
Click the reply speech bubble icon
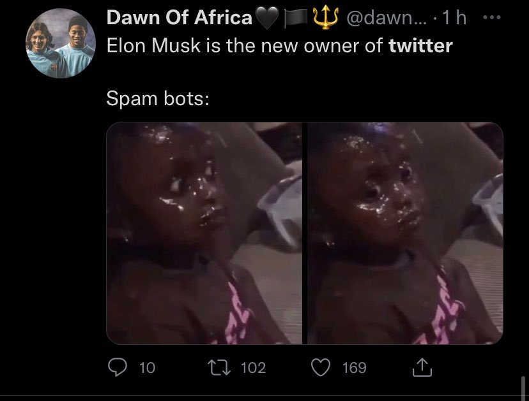click(x=116, y=367)
